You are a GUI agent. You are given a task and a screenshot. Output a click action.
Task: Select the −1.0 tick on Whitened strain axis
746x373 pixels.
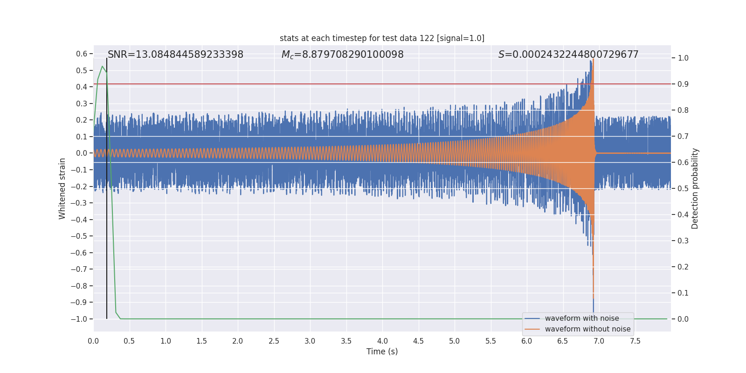click(x=79, y=319)
